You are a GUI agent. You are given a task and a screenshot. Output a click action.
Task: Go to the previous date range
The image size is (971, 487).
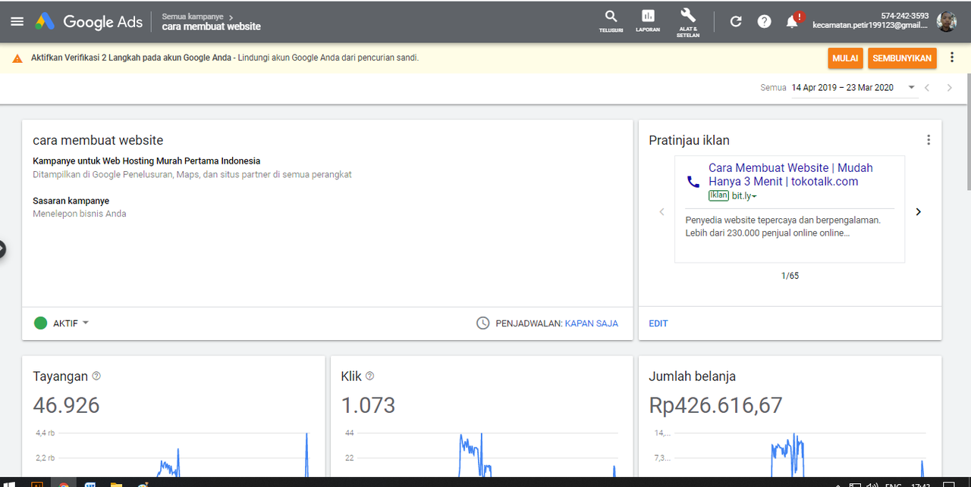(x=927, y=88)
